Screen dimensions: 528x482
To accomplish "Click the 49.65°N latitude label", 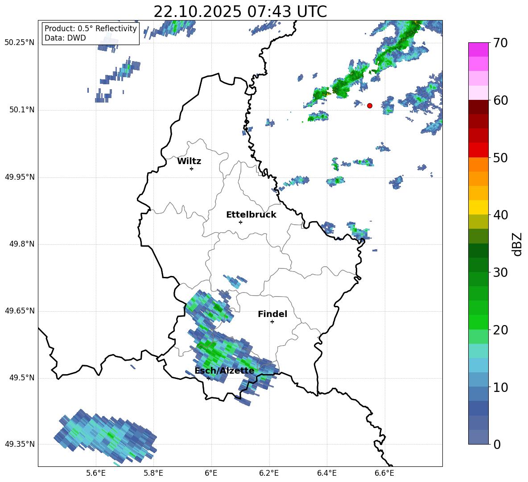I will point(20,311).
